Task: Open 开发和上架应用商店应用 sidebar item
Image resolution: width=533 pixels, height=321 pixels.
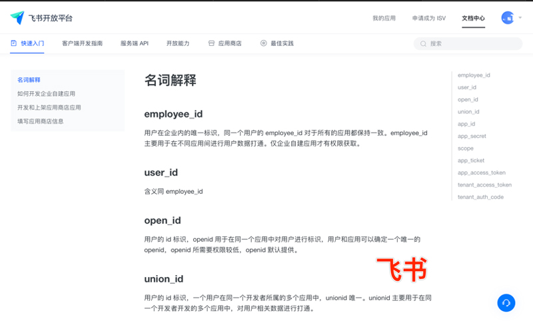Action: pos(49,107)
